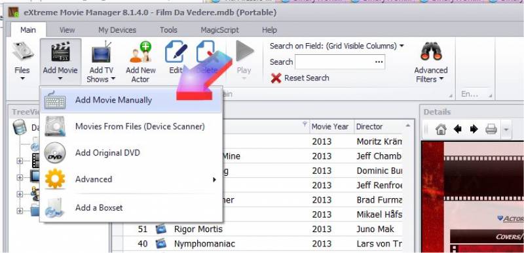This screenshot has width=524, height=253.
Task: Open the Files ribbon icon
Action: coord(22,52)
